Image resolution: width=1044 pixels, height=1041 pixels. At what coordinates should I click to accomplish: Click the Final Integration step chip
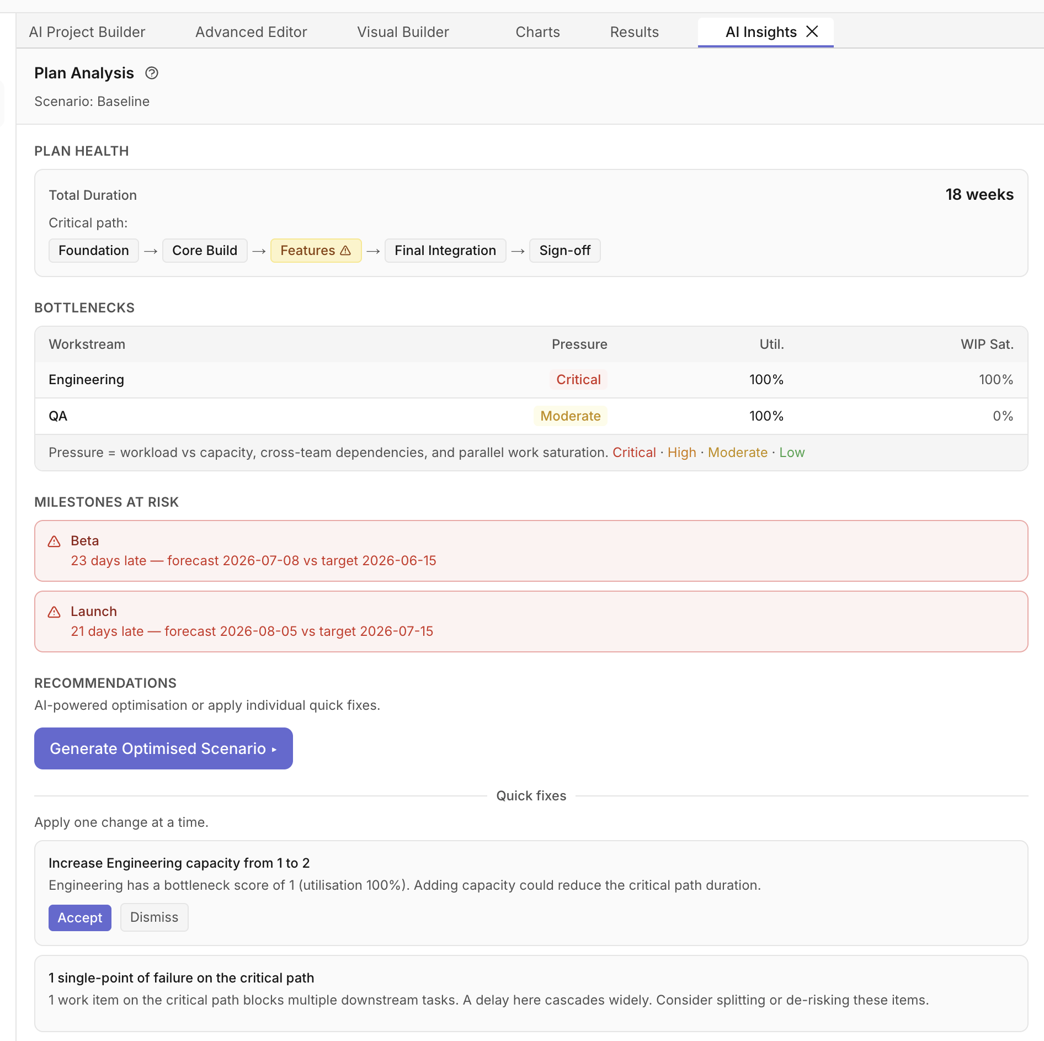[x=445, y=250]
